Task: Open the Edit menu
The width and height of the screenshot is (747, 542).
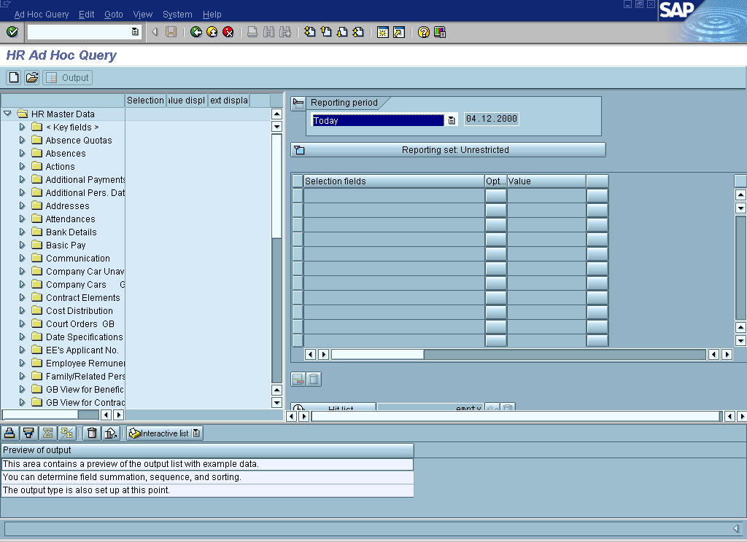Action: coord(86,15)
